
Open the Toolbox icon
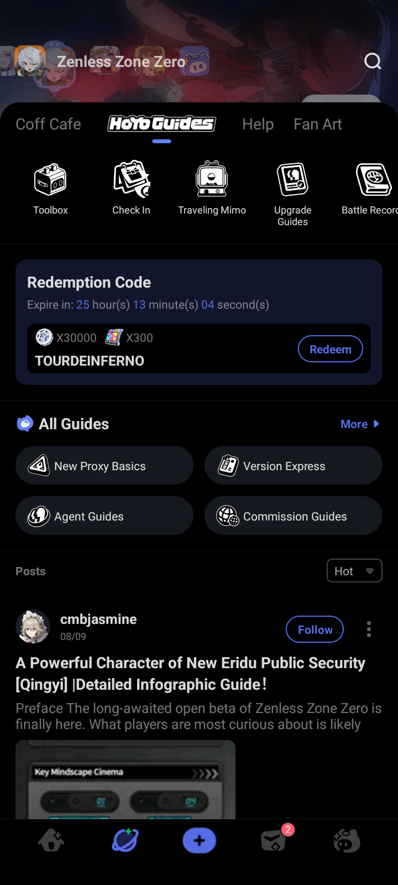tap(50, 180)
